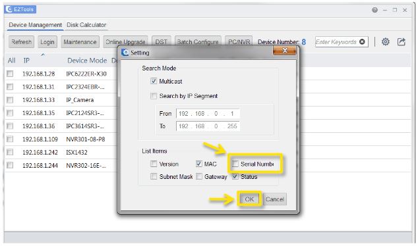Viewport: 418px width, 246px height.
Task: Click the E2Tools logo icon
Action: coord(10,9)
